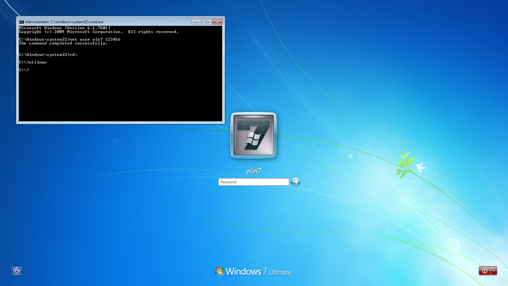Click the Ease of Access button
This screenshot has width=508, height=286.
click(x=17, y=271)
